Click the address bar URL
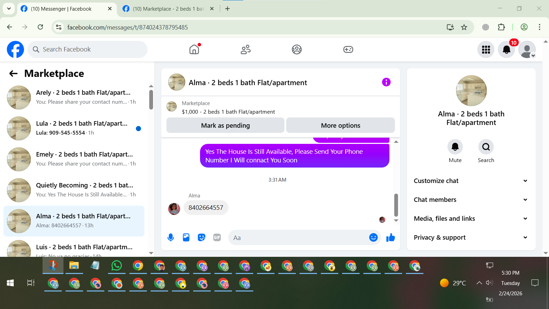Screen dimensions: 549x309 tap(128, 27)
